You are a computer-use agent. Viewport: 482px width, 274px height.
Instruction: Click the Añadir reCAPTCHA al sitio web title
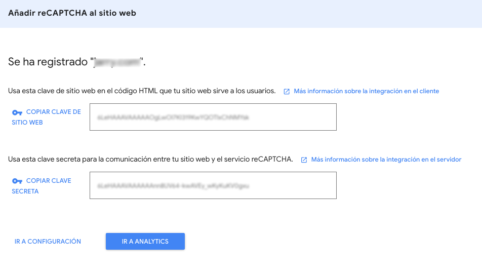72,13
